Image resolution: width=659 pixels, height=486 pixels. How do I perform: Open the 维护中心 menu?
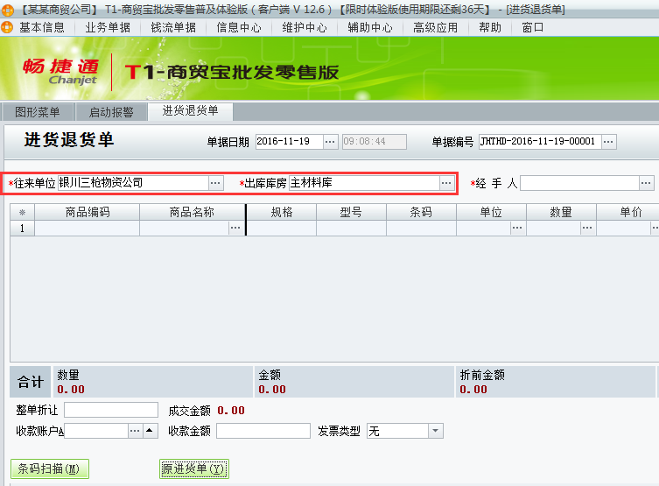tap(305, 28)
